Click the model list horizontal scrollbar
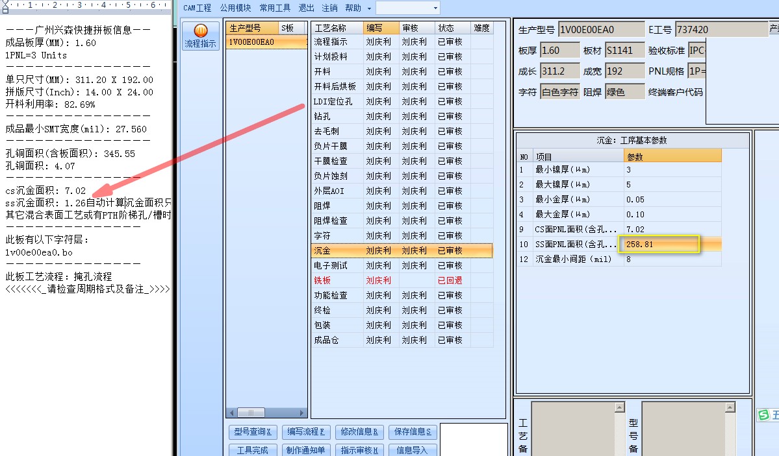This screenshot has width=779, height=456. click(x=267, y=413)
